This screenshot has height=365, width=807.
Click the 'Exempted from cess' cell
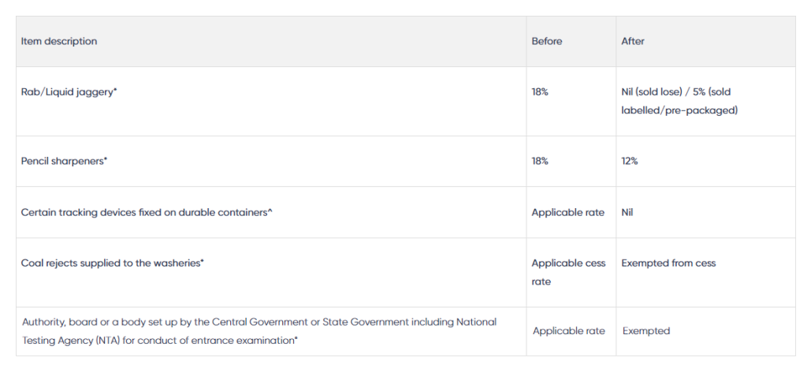668,263
